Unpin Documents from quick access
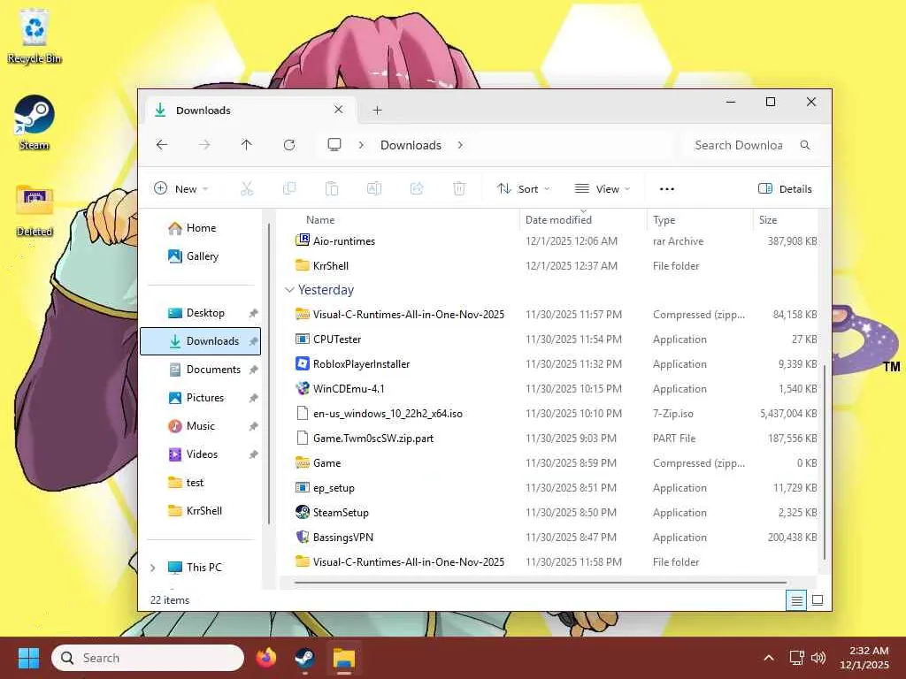 click(x=253, y=370)
